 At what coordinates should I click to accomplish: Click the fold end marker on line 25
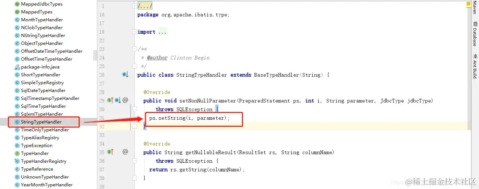pyautogui.click(x=134, y=66)
